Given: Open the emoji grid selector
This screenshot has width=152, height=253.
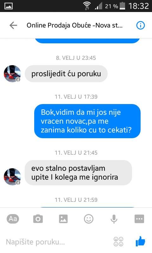Looking at the screenshot, I should (118, 242).
